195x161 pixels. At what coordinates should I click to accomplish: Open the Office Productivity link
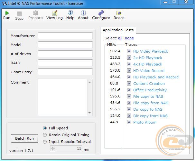150,90
